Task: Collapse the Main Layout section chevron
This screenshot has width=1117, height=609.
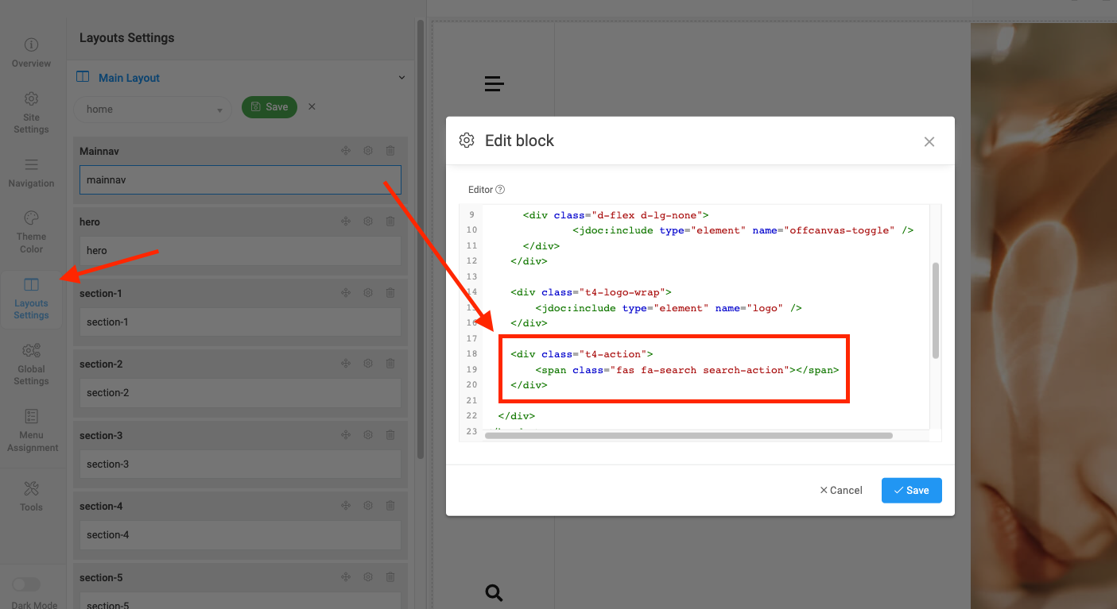Action: (x=401, y=78)
